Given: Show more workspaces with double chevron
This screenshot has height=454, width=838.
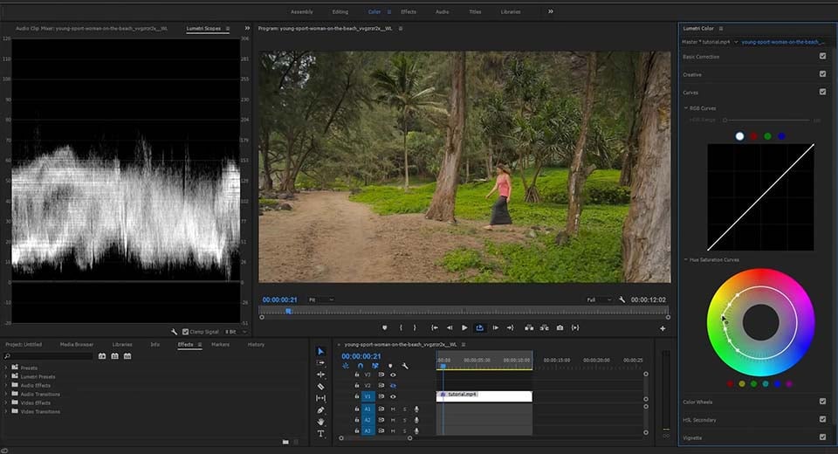Looking at the screenshot, I should [551, 11].
